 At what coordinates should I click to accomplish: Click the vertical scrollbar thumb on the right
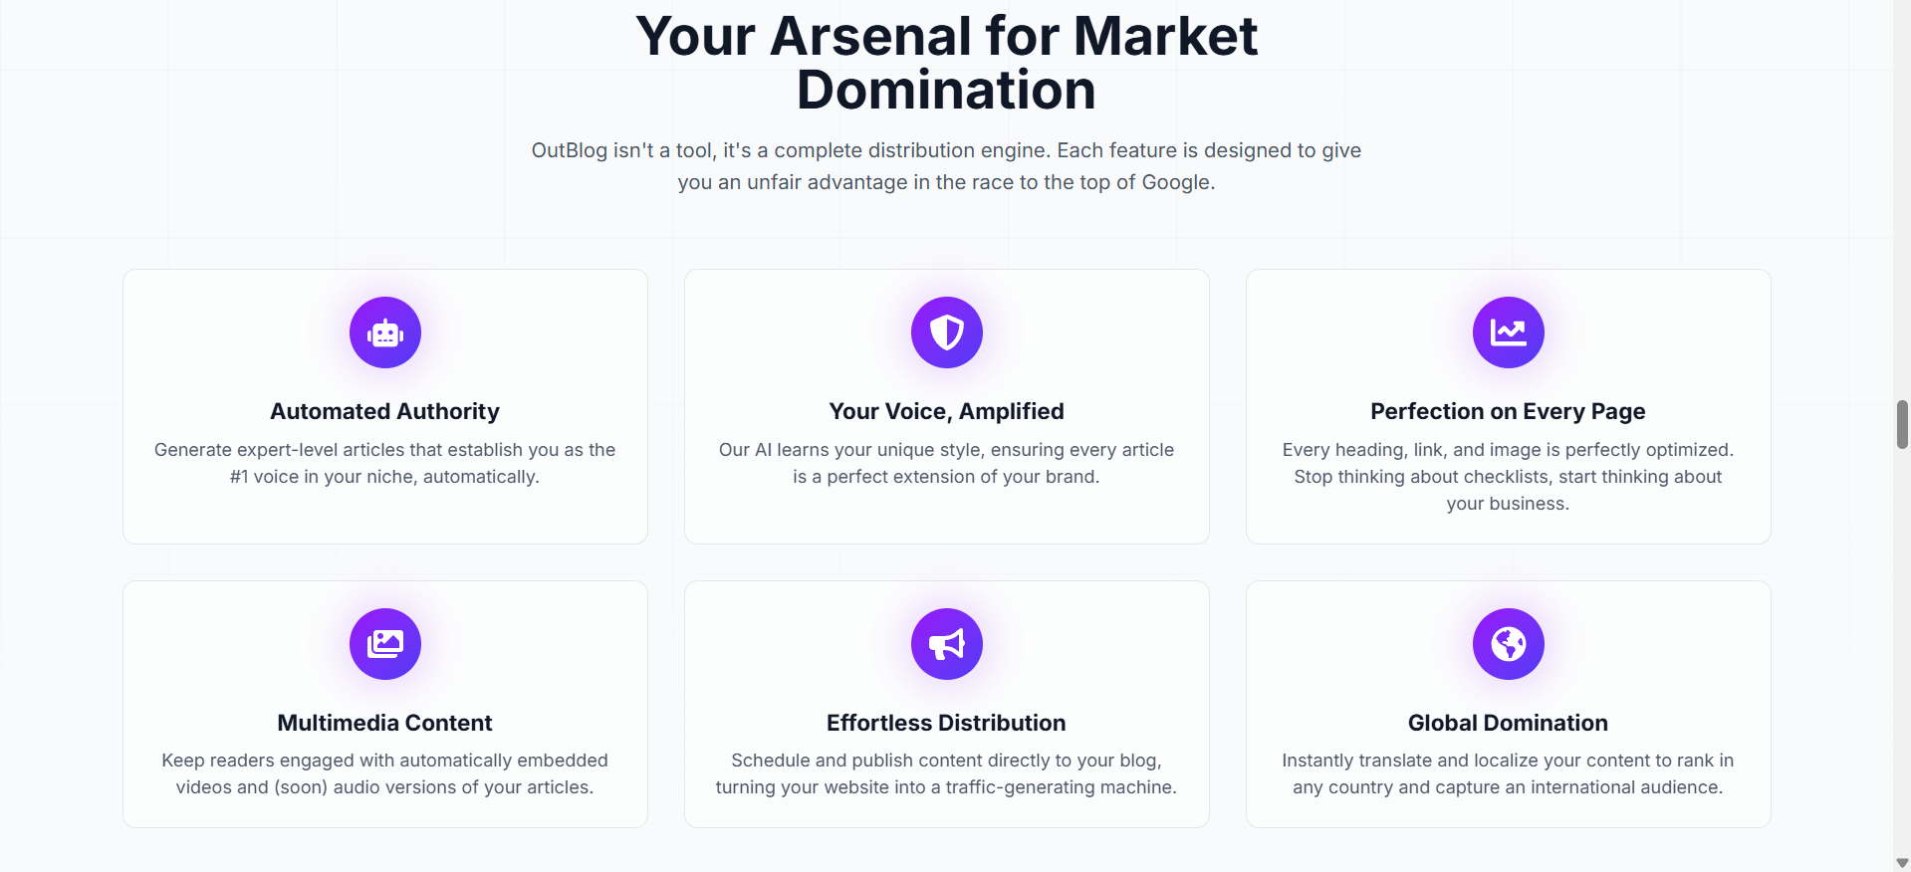point(1902,425)
